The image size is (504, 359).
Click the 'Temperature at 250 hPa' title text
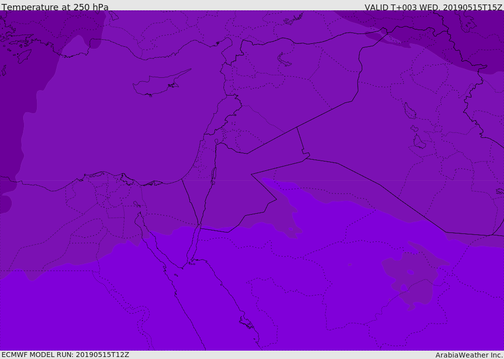[55, 7]
